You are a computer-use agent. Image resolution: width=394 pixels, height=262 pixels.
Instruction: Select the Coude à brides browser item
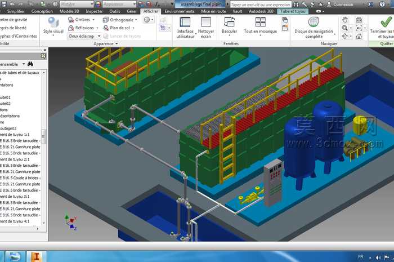(x=20, y=178)
